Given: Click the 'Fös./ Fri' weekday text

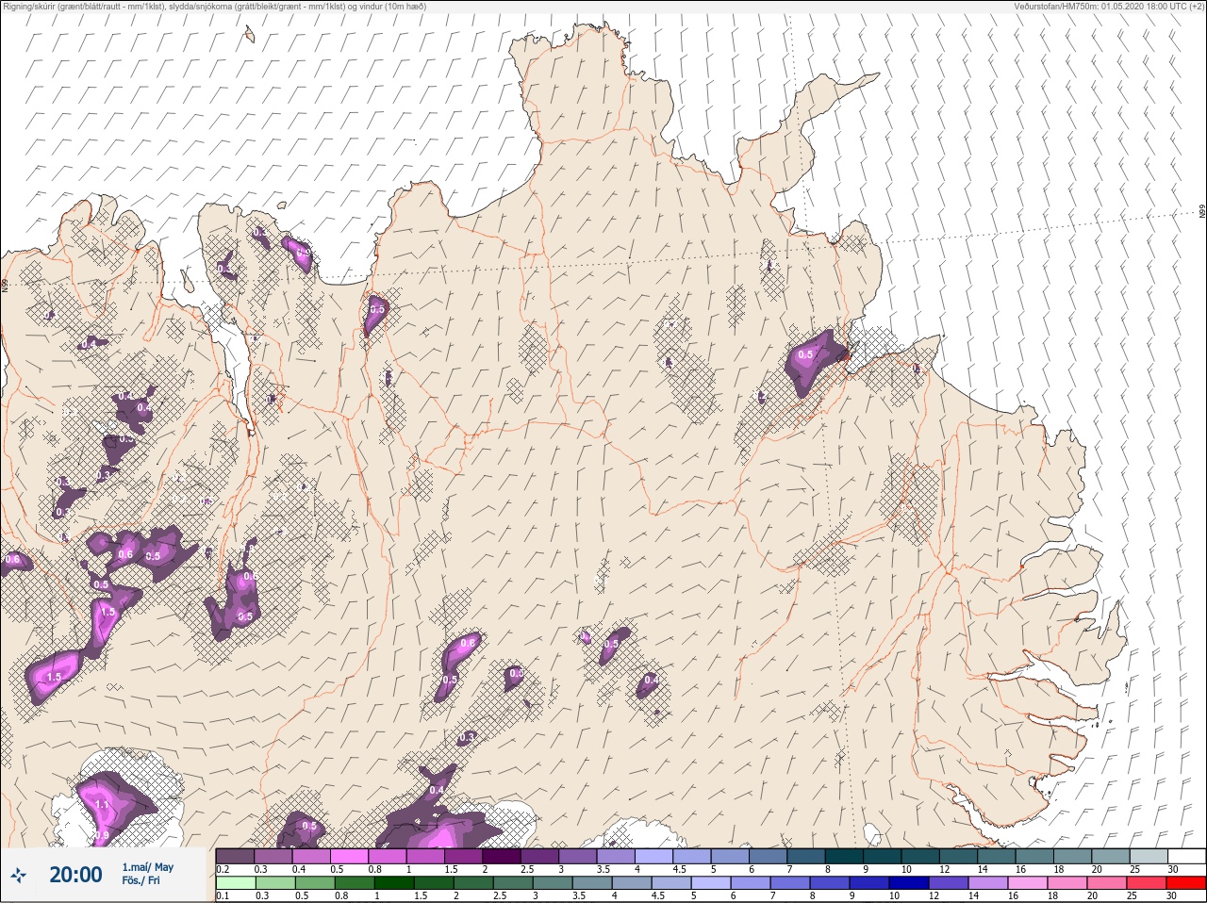Looking at the screenshot, I should coord(141,882).
